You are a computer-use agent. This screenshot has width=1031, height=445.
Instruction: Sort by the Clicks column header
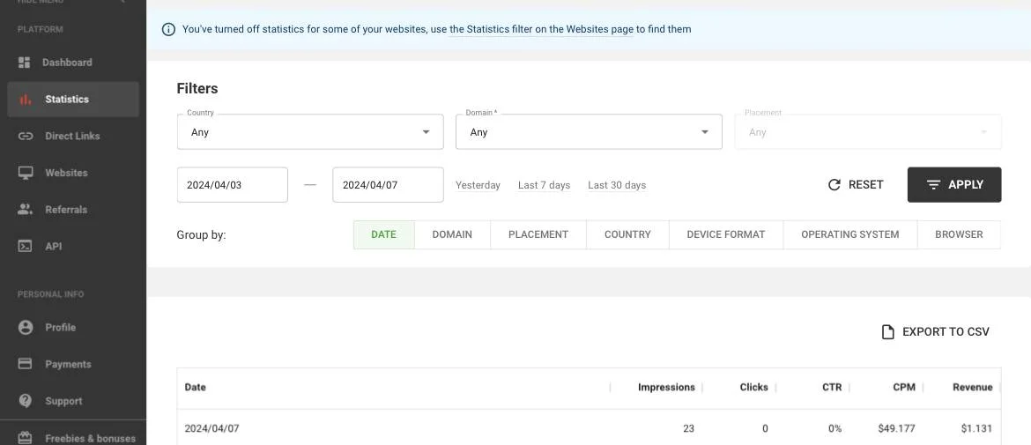click(753, 387)
